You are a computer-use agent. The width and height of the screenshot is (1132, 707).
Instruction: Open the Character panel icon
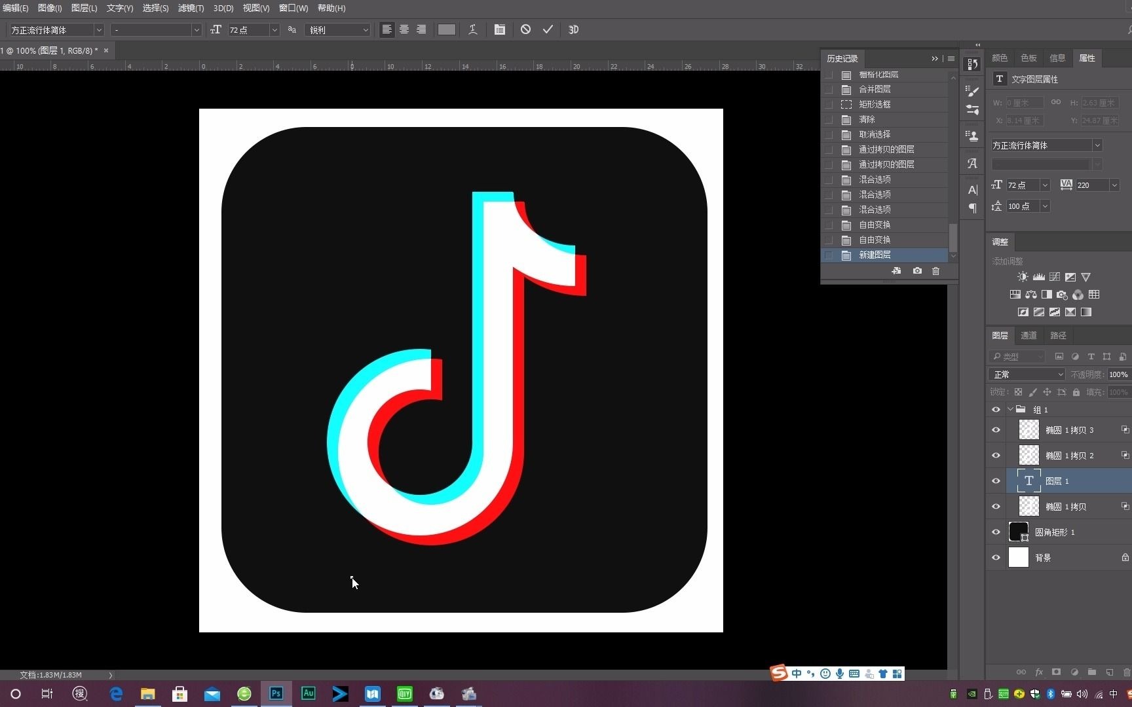[x=972, y=190]
